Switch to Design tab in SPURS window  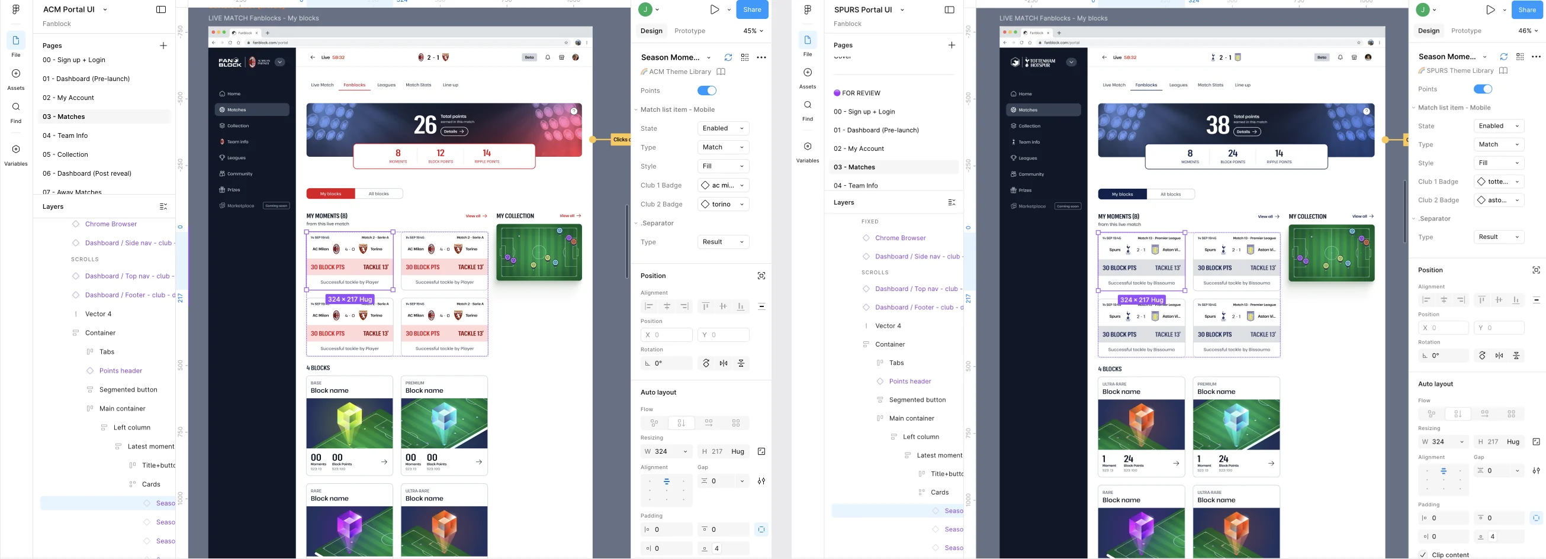1428,31
